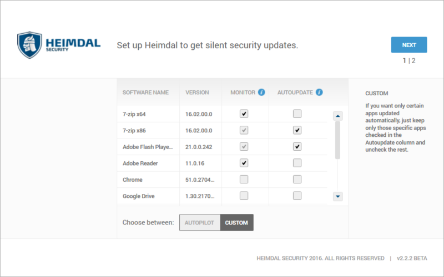Enable Autoupdate for Chrome
The height and width of the screenshot is (277, 444).
click(297, 179)
